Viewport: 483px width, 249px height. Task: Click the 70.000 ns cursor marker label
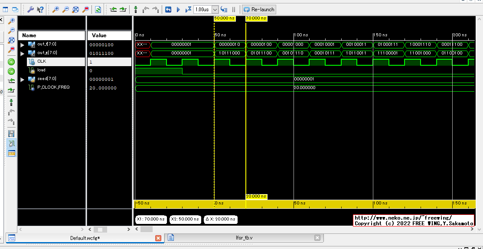click(x=256, y=18)
